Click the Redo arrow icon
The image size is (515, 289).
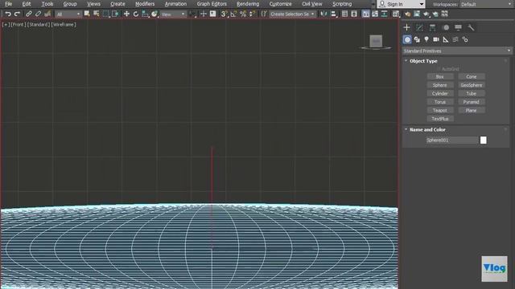[x=18, y=14]
